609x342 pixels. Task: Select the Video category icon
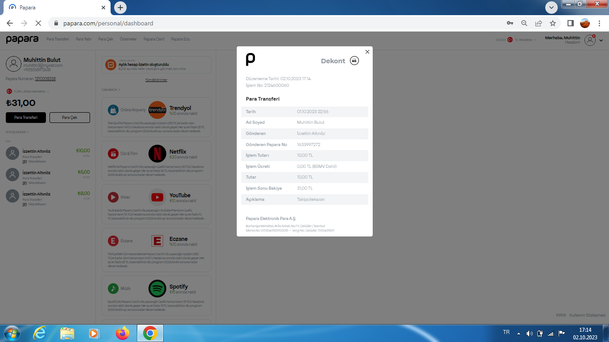pyautogui.click(x=113, y=197)
